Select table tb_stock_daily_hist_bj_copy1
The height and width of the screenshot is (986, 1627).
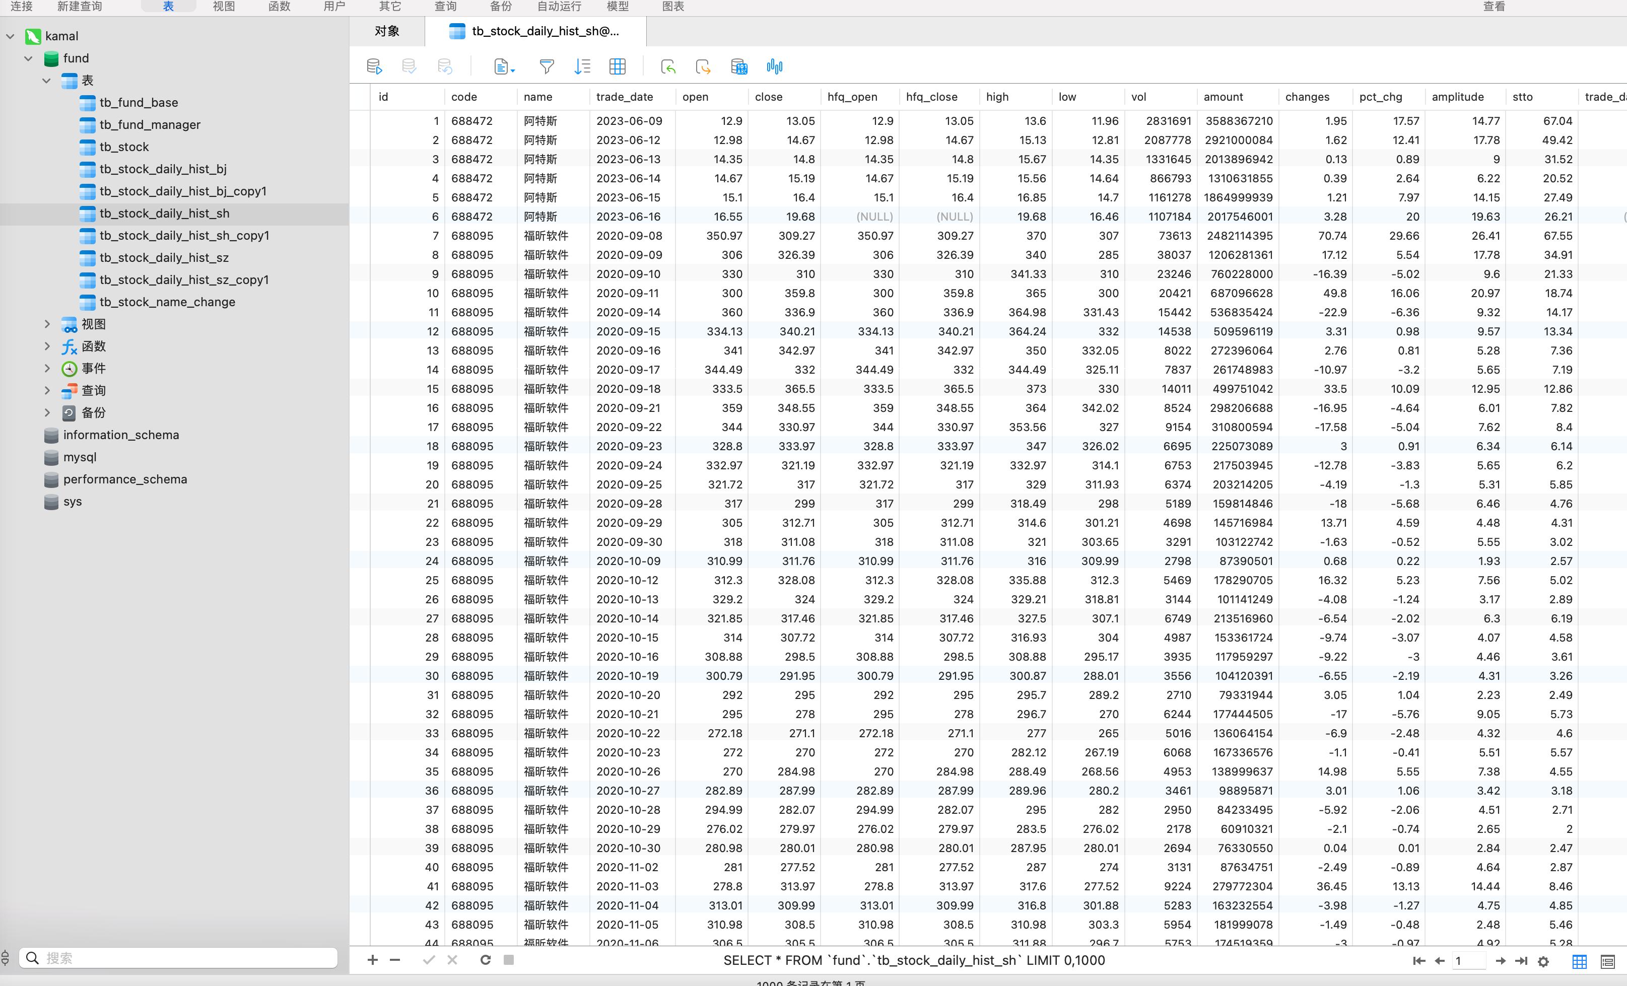[183, 191]
